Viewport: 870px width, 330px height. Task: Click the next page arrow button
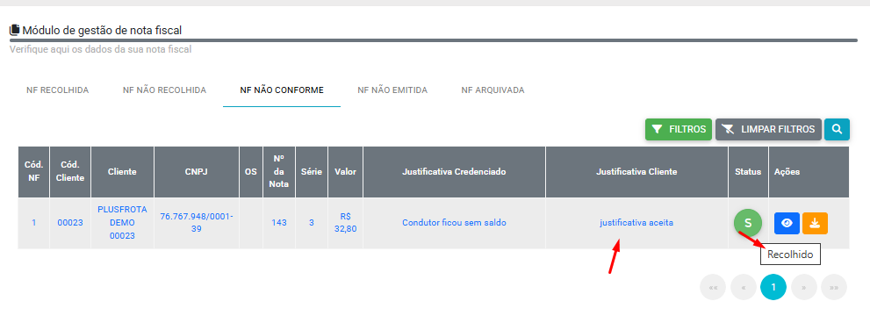(804, 287)
